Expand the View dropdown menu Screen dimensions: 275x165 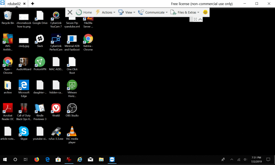[x=127, y=12]
